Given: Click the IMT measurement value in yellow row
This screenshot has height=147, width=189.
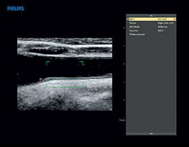Looking at the screenshot, I should pyautogui.click(x=162, y=19).
